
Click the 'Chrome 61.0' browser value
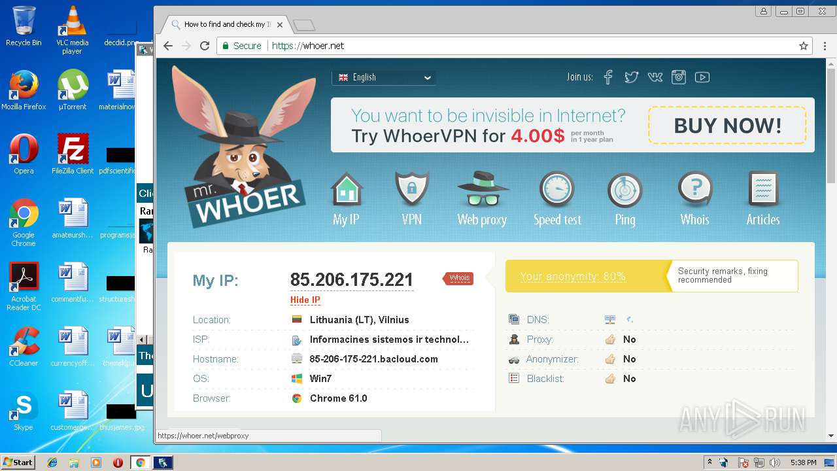point(338,398)
